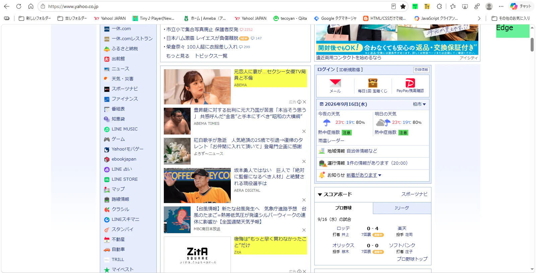Image resolution: width=536 pixels, height=273 pixels.
Task: Click the page vertical scrollbar thumb
Action: coord(532,44)
